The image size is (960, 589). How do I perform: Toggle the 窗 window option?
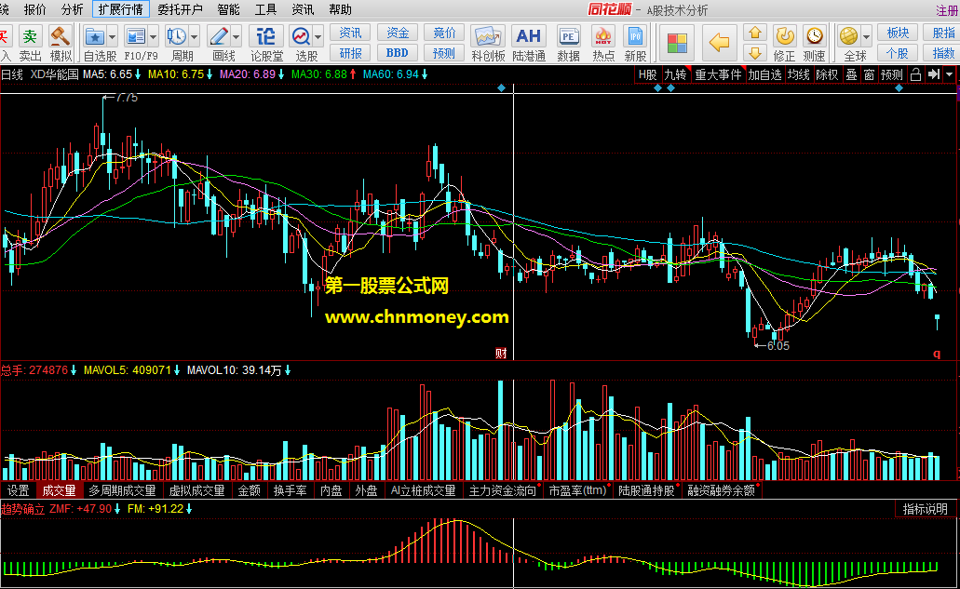(869, 74)
